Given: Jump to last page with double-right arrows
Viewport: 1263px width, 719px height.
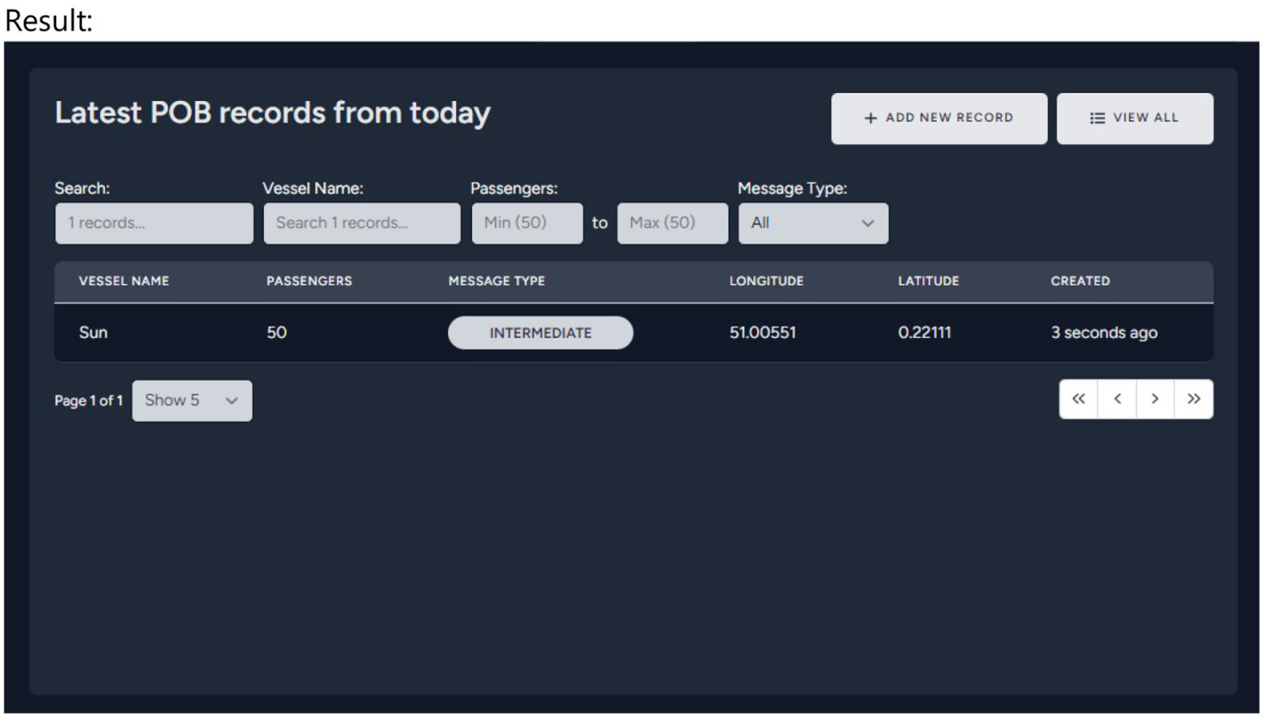Looking at the screenshot, I should coord(1193,399).
